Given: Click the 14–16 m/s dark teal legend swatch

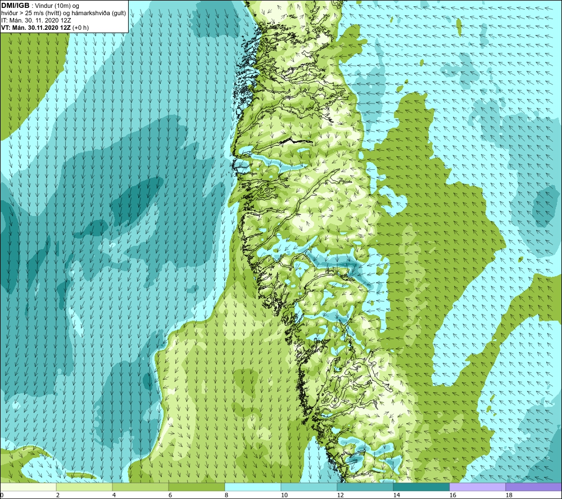Looking at the screenshot, I should click(x=421, y=487).
